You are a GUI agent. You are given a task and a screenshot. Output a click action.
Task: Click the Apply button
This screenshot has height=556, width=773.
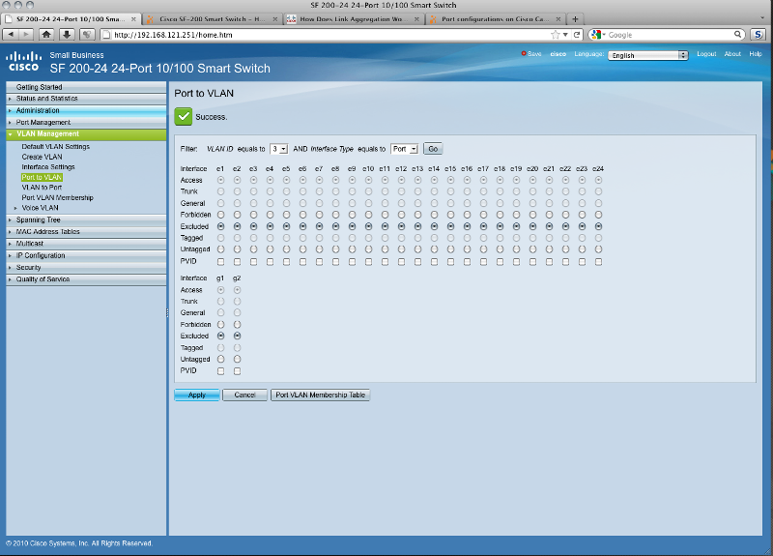(197, 395)
